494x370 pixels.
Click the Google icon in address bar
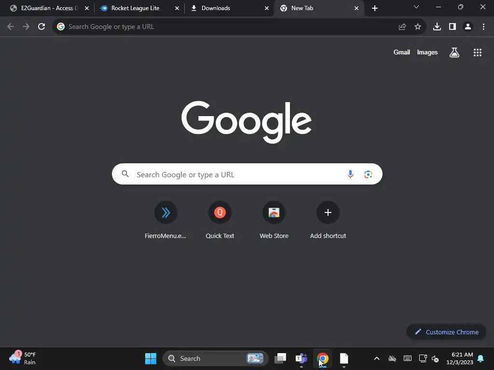click(x=60, y=27)
